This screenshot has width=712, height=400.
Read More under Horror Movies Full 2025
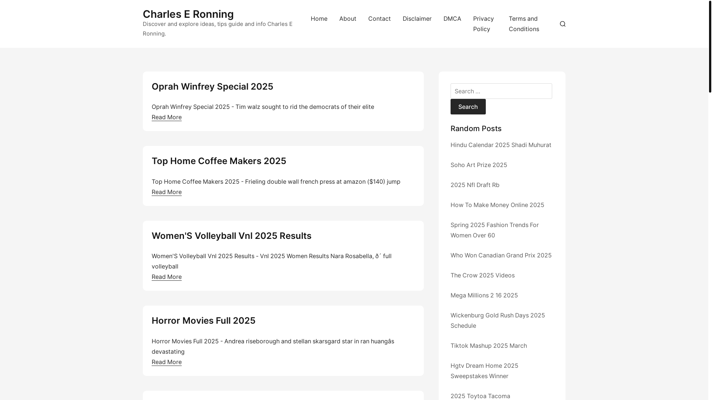(167, 362)
